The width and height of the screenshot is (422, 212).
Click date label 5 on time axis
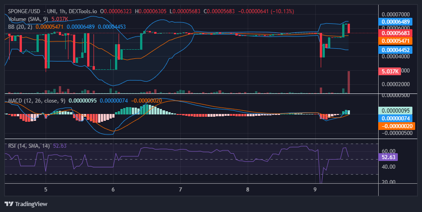point(46,190)
